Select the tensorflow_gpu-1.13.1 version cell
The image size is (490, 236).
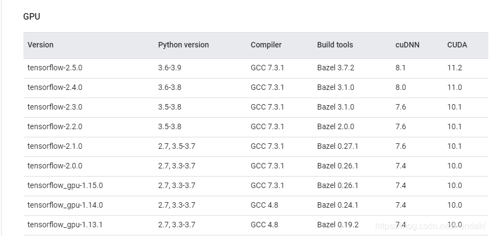coord(65,225)
